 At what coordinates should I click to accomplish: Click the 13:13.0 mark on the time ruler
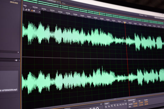35,7
